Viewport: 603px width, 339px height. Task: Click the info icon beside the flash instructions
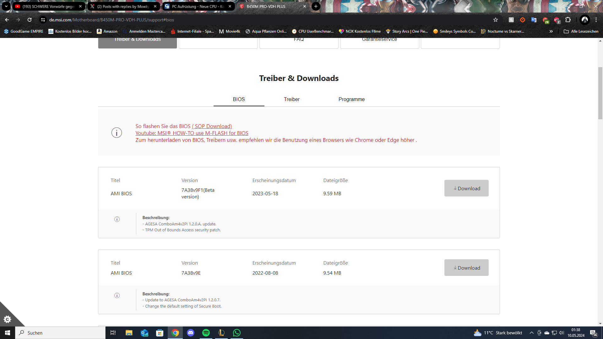click(117, 133)
